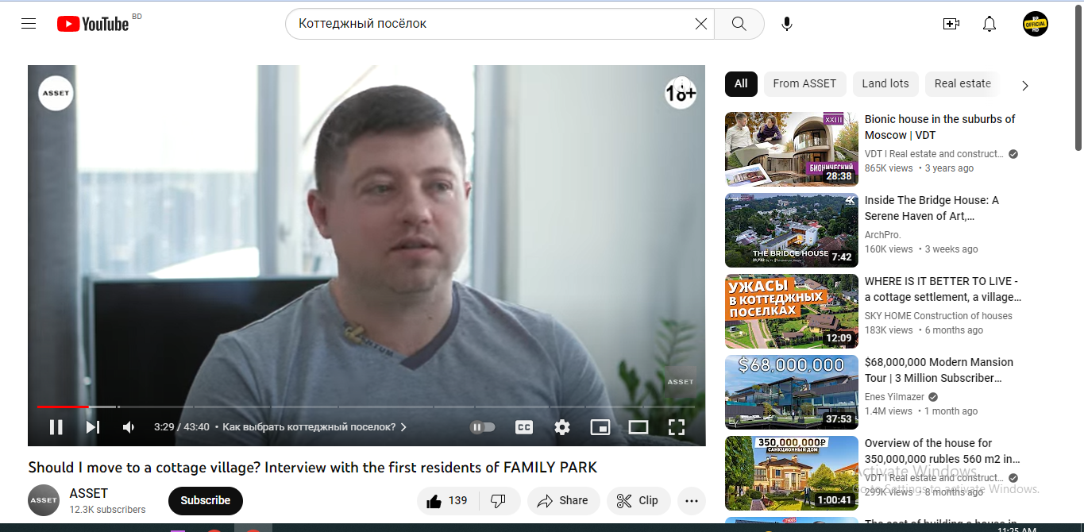Like the video with 139 likes
This screenshot has height=532, width=1084.
pos(447,501)
